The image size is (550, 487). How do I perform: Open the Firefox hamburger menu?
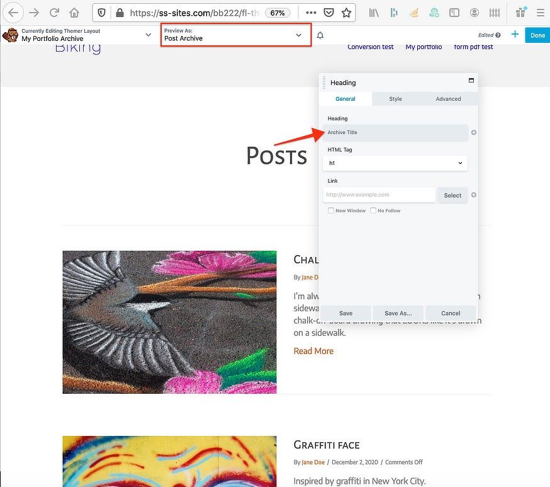tap(540, 13)
